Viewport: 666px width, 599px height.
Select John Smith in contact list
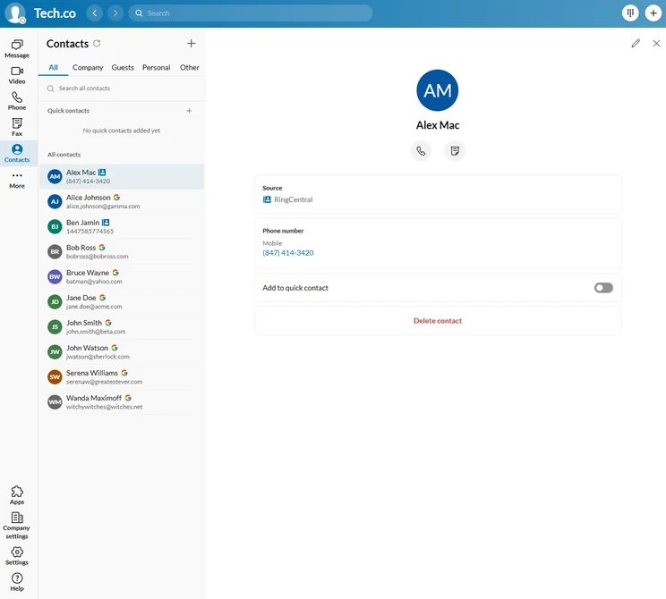(x=122, y=326)
